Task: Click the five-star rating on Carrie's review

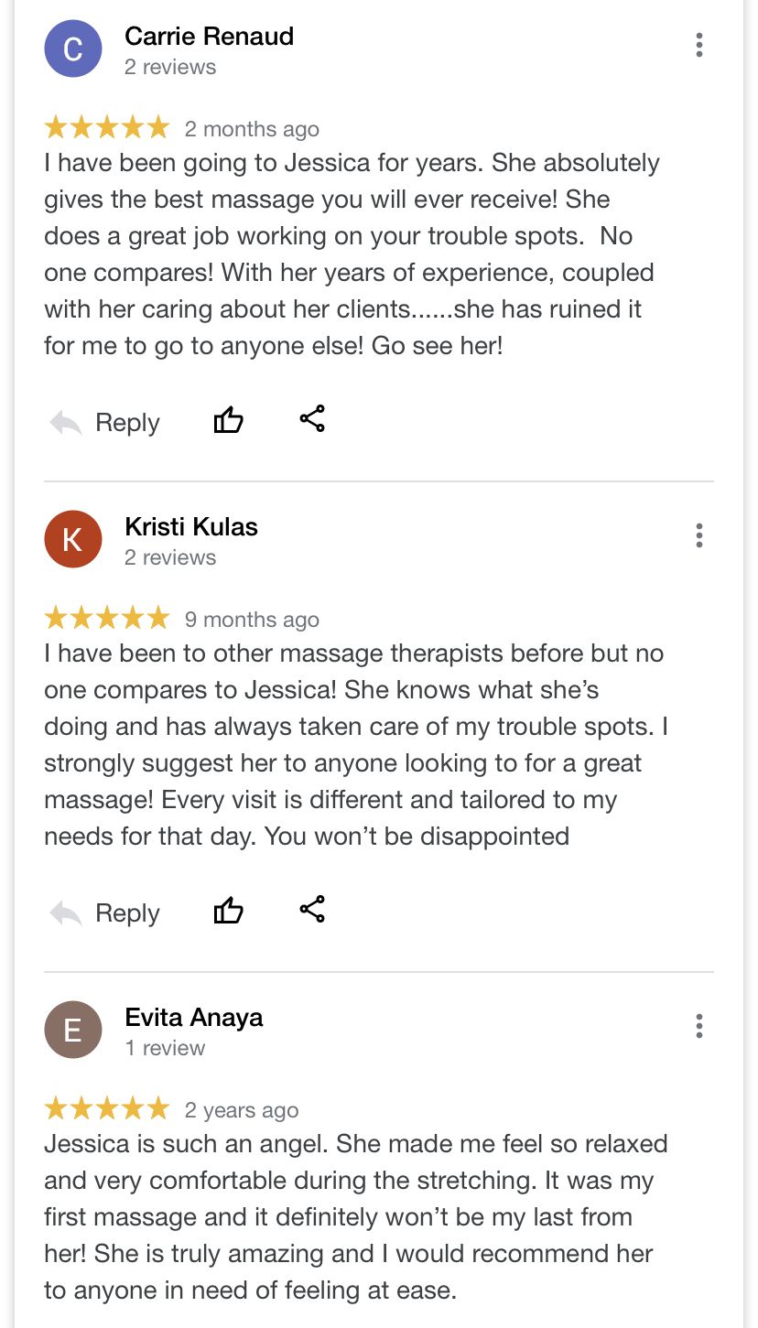Action: point(107,128)
